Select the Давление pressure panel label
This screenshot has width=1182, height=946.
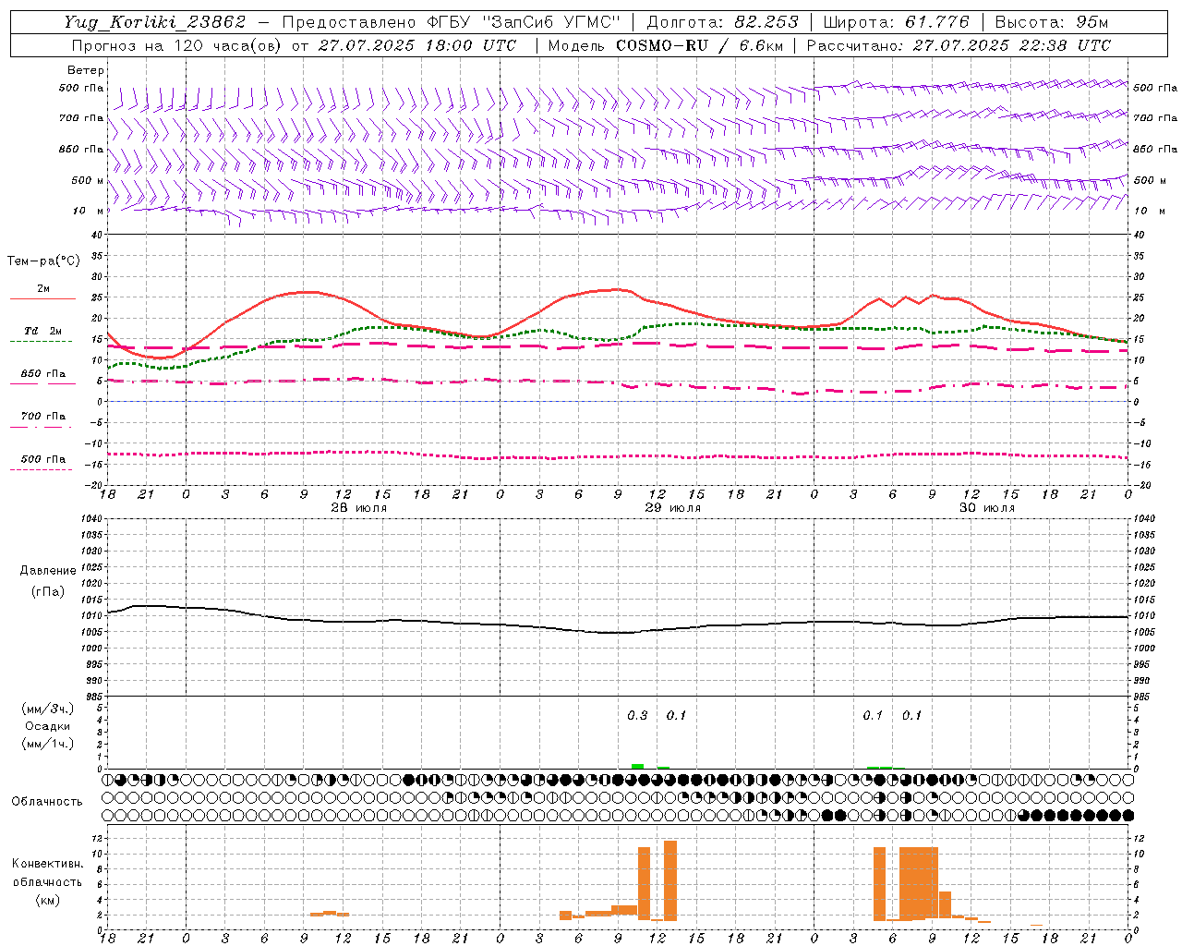[48, 571]
